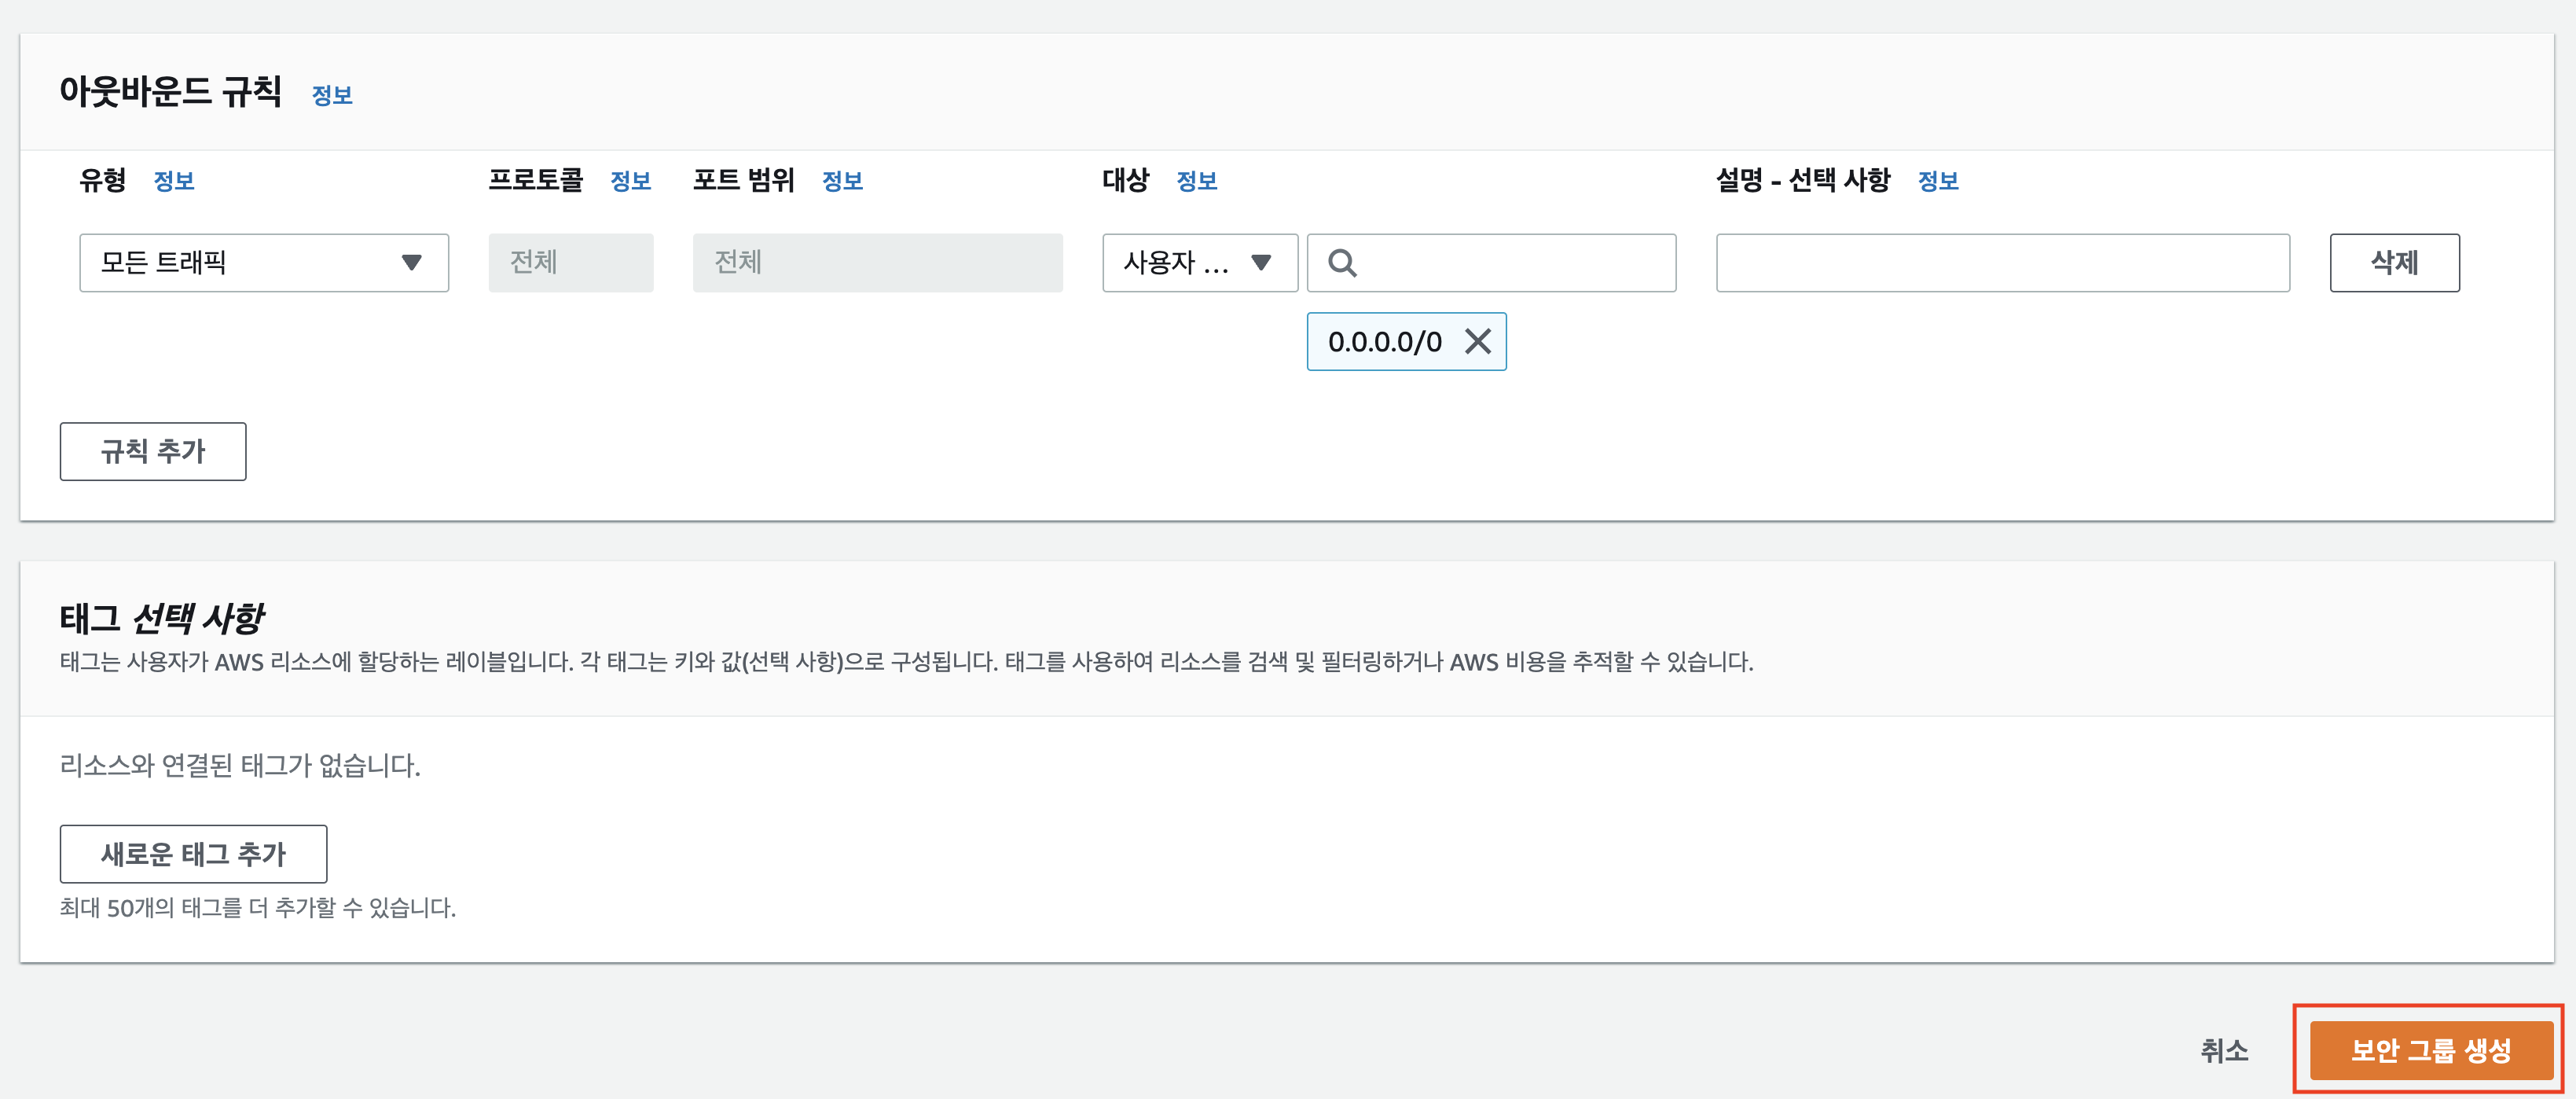Screen dimensions: 2576x1099
Task: Remove the 0.0.0.0/0 destination chip
Action: click(x=1478, y=342)
